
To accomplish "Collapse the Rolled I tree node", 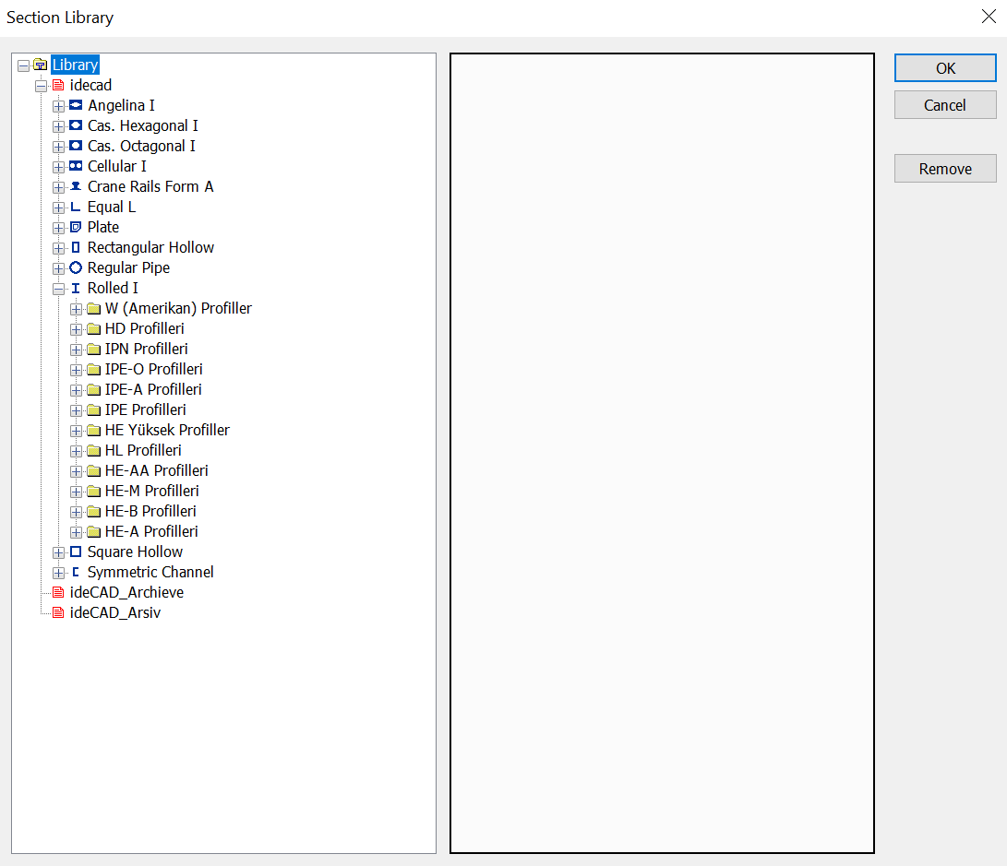I will click(58, 288).
